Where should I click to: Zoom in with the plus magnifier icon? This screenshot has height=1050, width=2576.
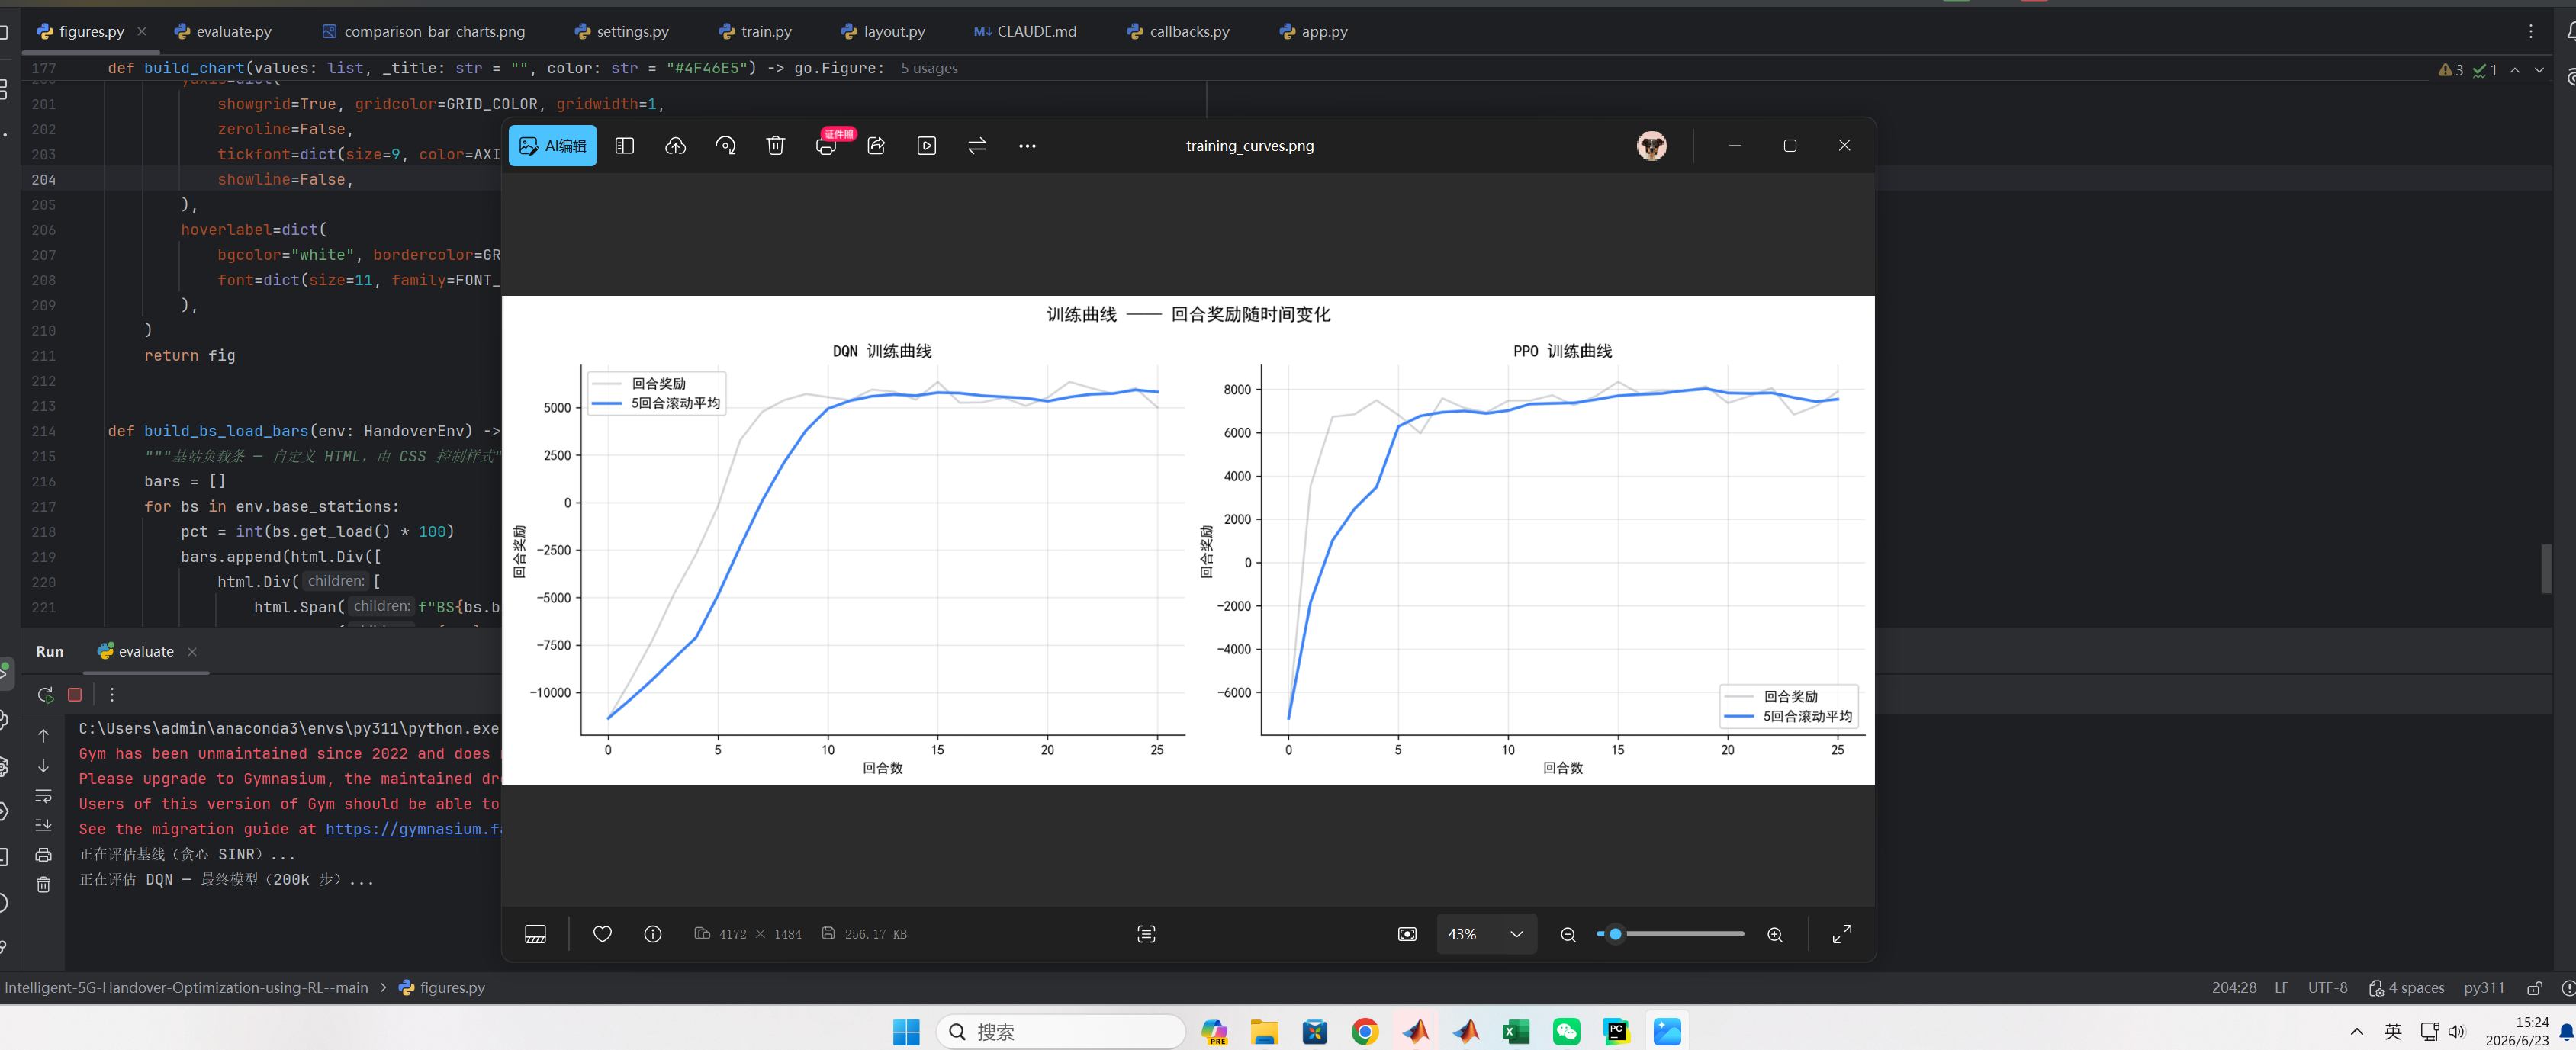click(x=1775, y=934)
